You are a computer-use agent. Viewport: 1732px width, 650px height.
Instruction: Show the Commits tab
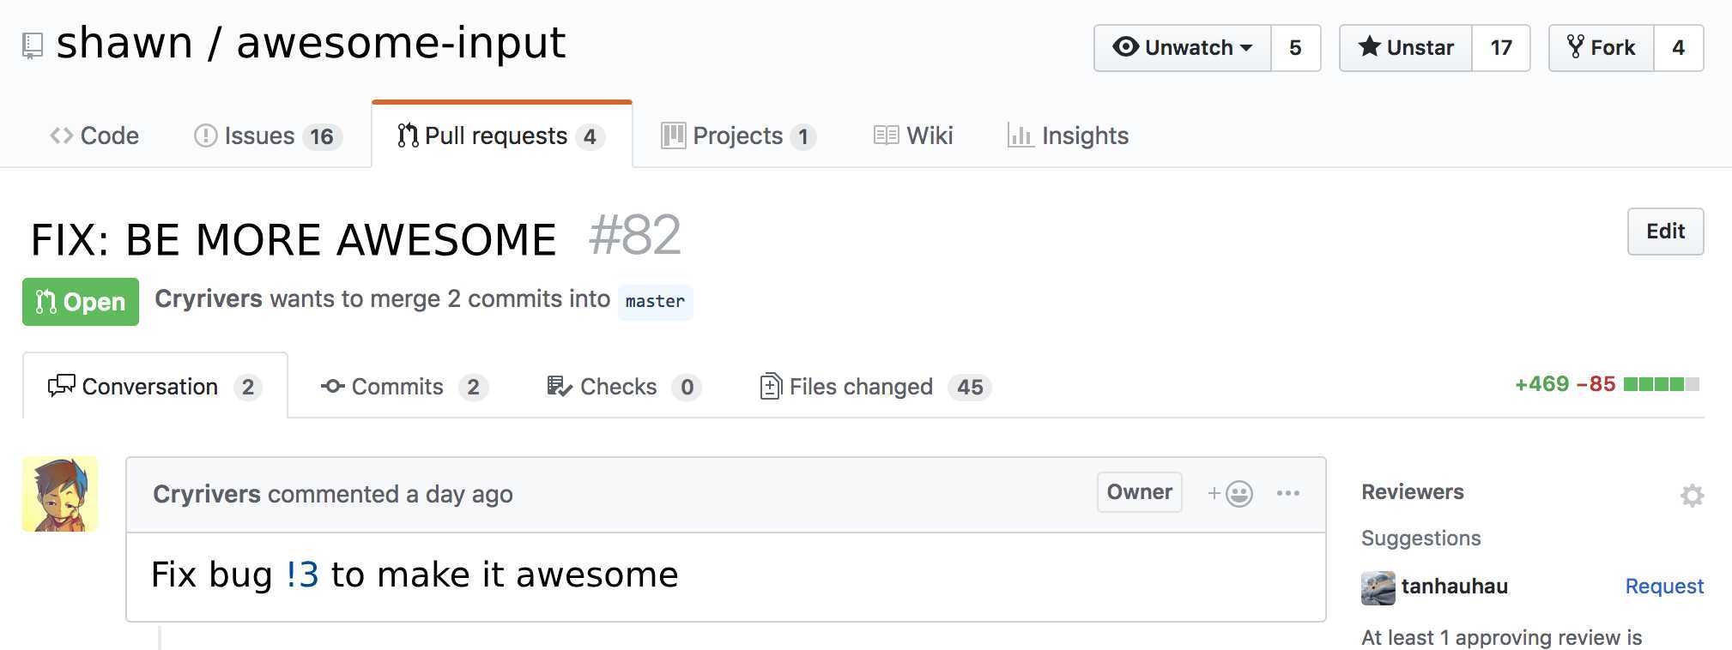[x=404, y=387]
